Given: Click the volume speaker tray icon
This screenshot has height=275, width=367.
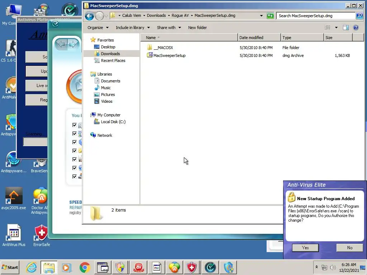Looking at the screenshot, I should tap(333, 267).
